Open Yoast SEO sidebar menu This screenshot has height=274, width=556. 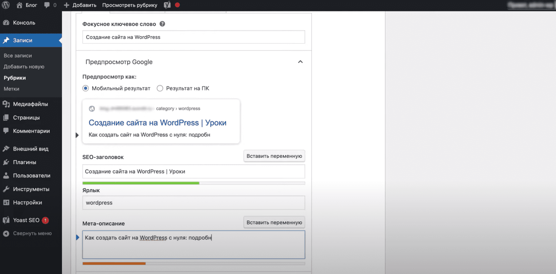click(x=26, y=220)
